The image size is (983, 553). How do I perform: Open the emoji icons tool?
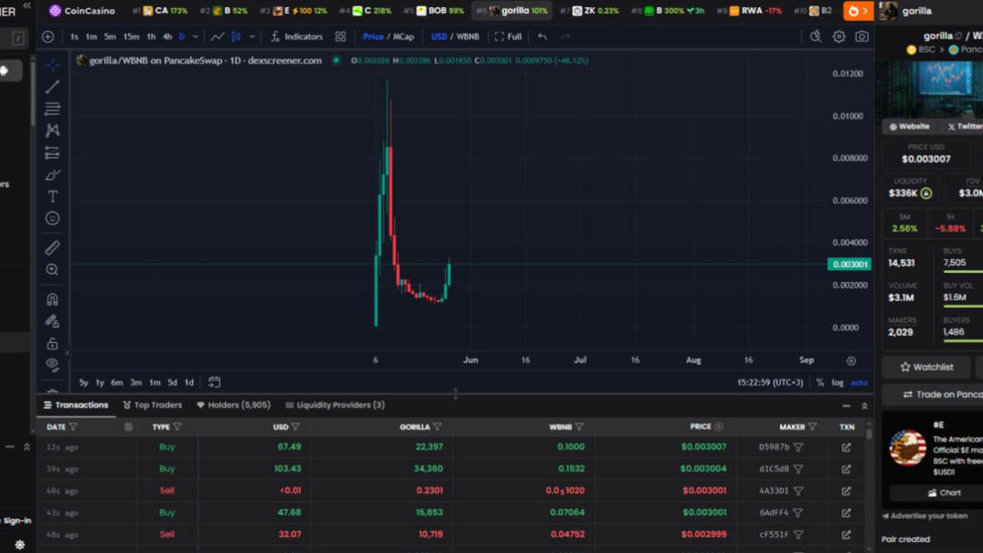(52, 218)
